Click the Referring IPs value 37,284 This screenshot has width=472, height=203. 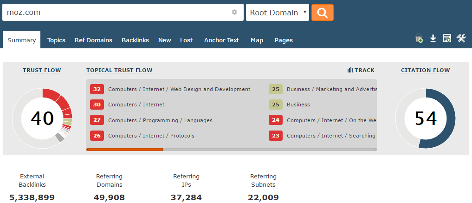tap(186, 197)
